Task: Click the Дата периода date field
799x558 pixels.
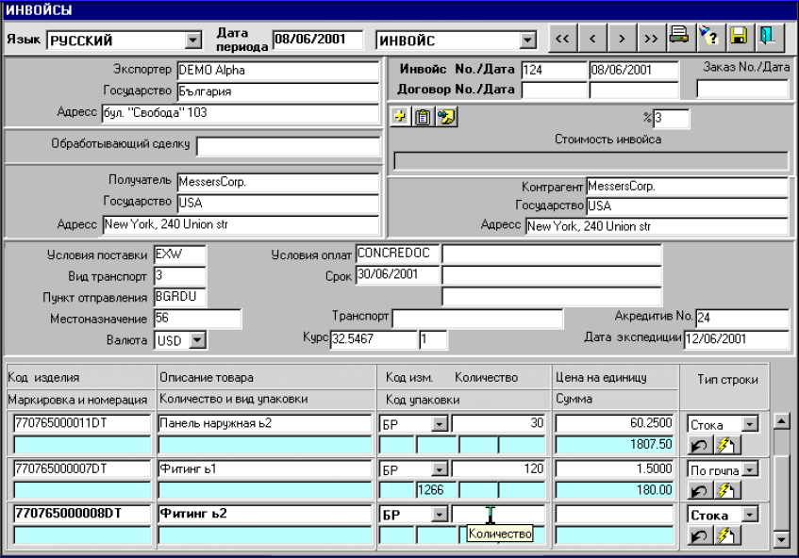Action: (318, 40)
